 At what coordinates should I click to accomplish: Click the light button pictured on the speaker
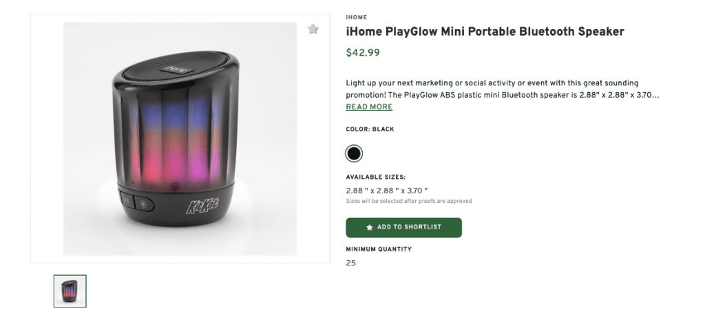[x=143, y=203]
